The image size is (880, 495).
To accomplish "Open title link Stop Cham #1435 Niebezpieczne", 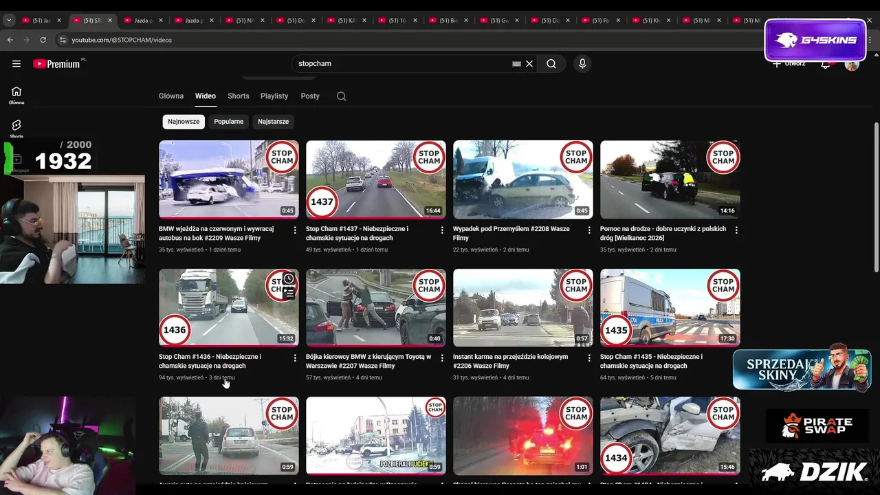I will [652, 361].
